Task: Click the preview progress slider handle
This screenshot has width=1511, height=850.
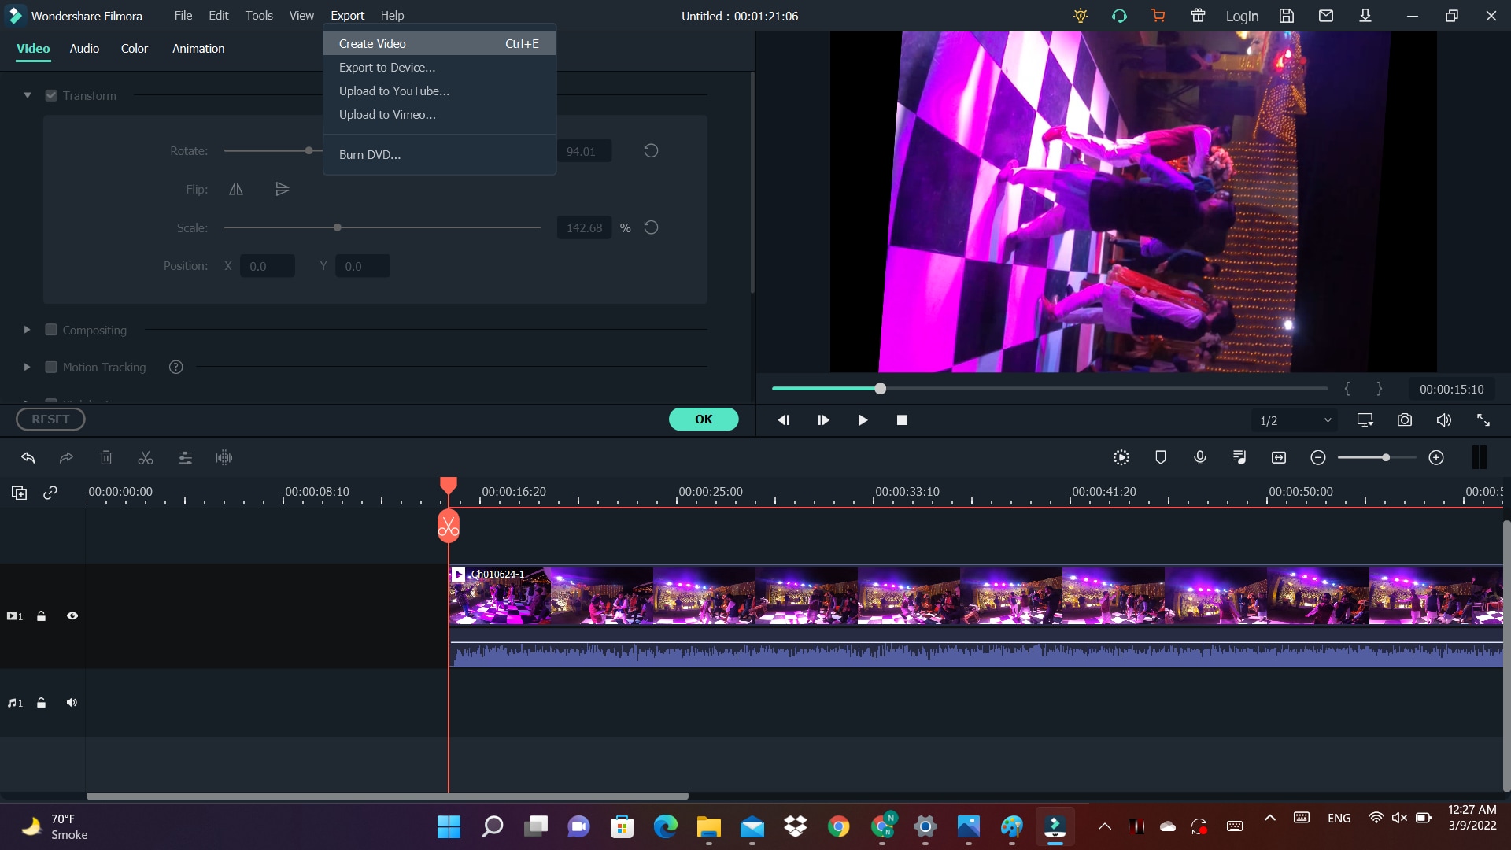Action: pos(881,389)
